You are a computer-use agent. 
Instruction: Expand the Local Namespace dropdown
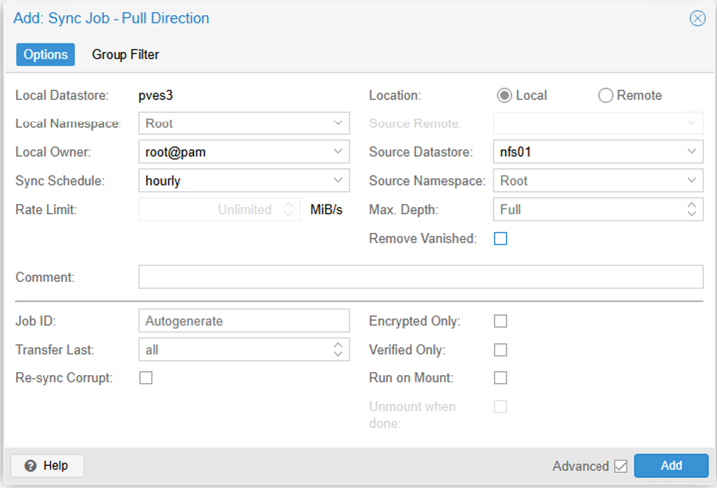click(338, 124)
